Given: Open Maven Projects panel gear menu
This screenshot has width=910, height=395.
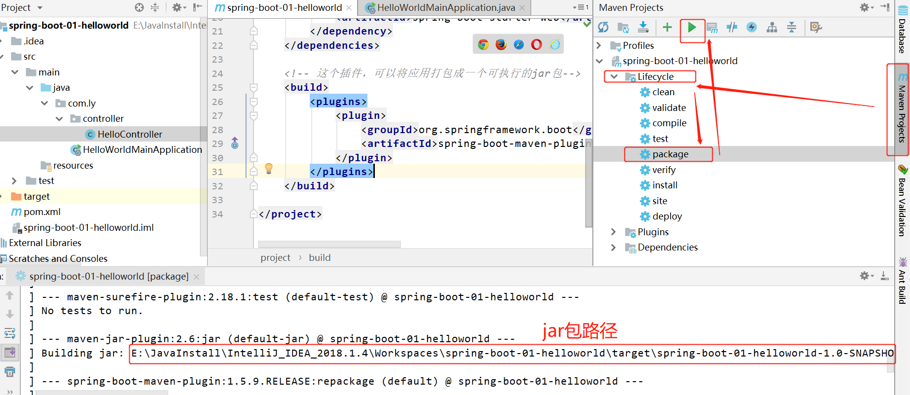Looking at the screenshot, I should (x=867, y=7).
